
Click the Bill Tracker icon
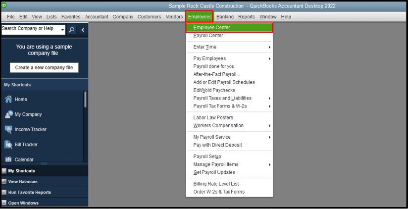click(x=8, y=145)
